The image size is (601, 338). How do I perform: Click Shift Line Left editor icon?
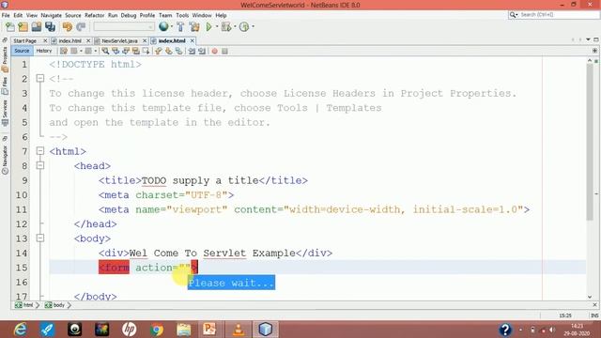[x=192, y=51]
